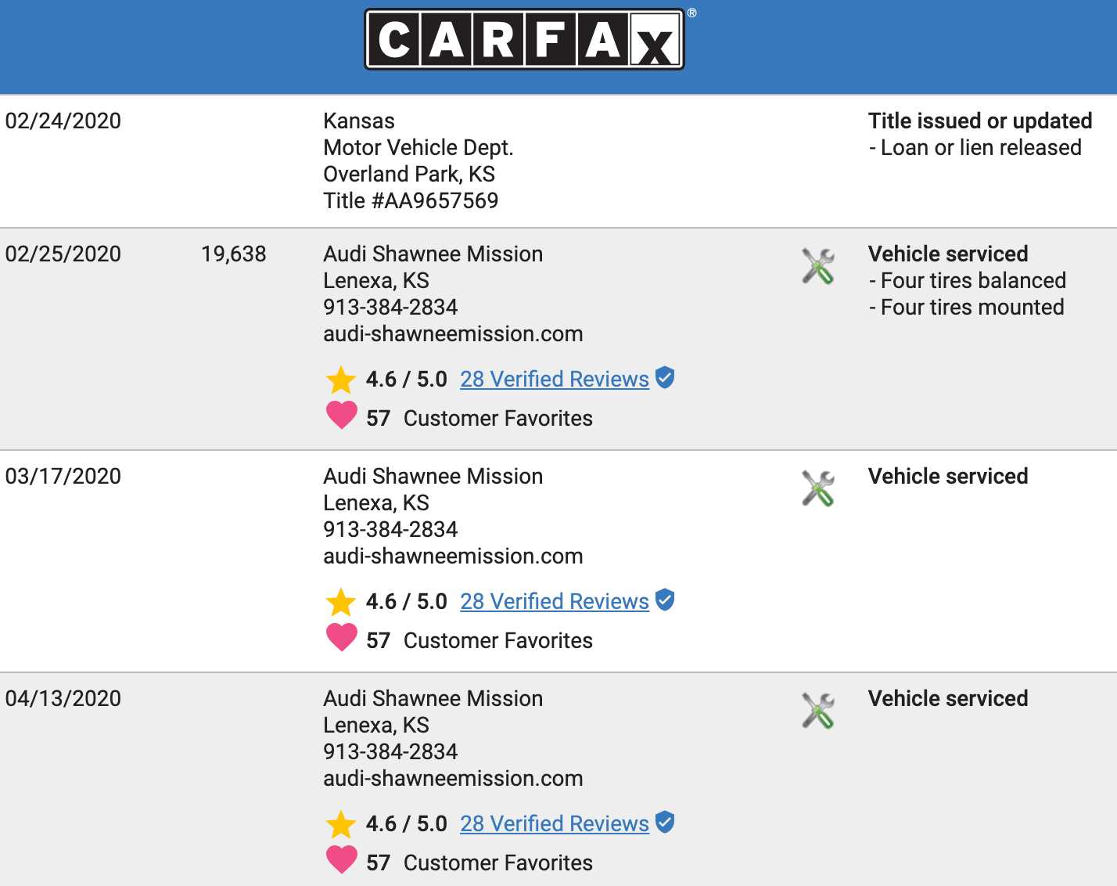Click the Title issued or updated heading
1117x886 pixels.
tap(979, 121)
